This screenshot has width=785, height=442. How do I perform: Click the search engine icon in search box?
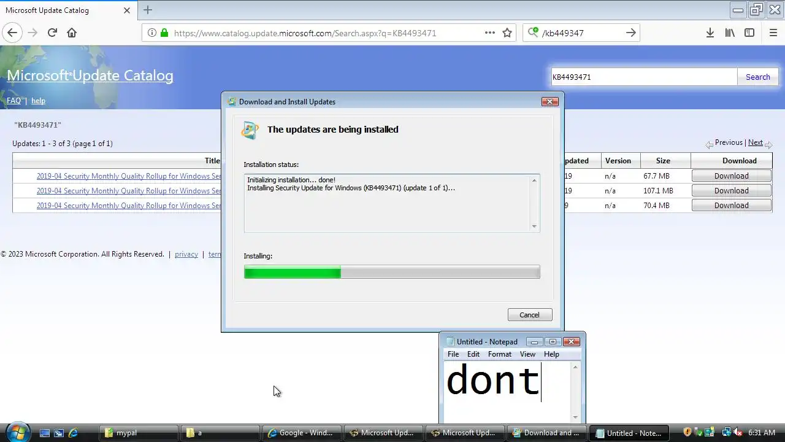(533, 33)
